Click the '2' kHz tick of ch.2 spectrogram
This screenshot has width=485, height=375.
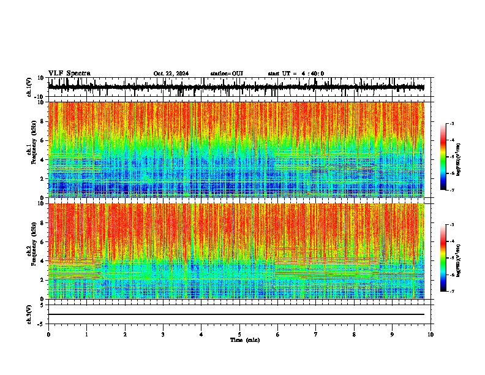[42, 280]
